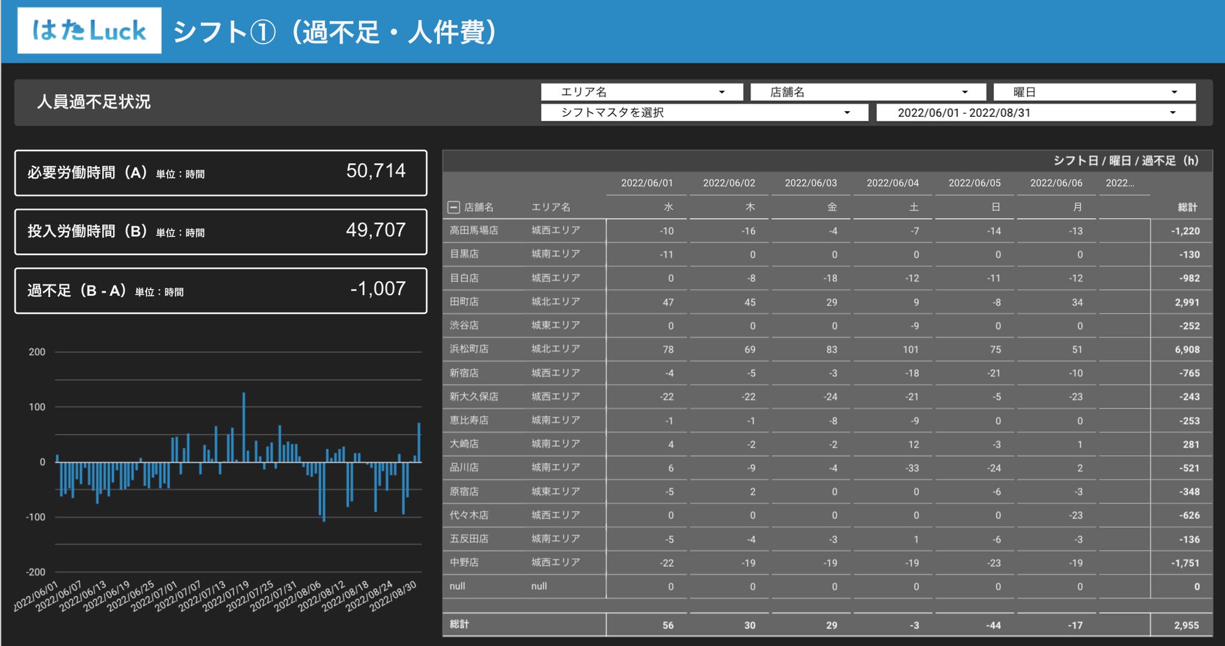Click the date range dropdown arrow

click(1172, 113)
